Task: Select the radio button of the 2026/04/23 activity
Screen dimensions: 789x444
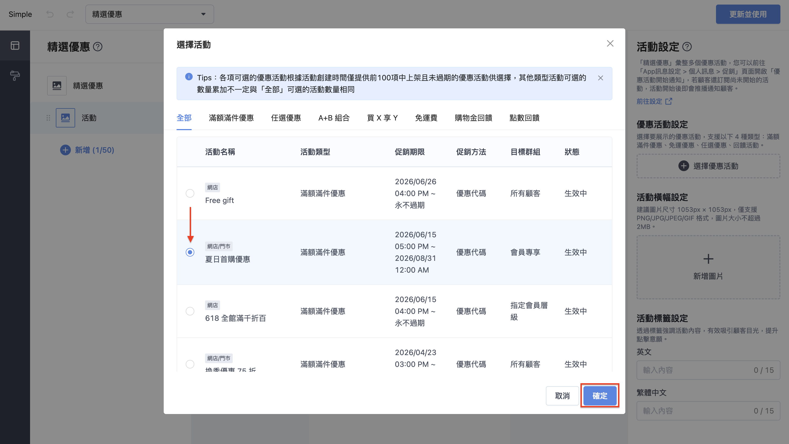Action: pos(190,364)
